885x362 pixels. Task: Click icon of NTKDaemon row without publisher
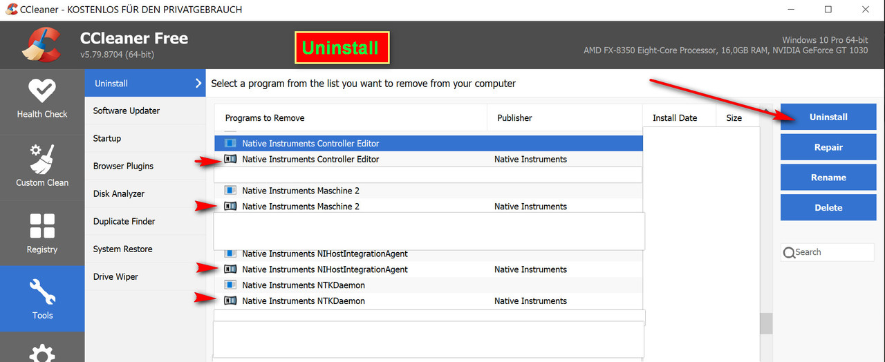point(230,285)
